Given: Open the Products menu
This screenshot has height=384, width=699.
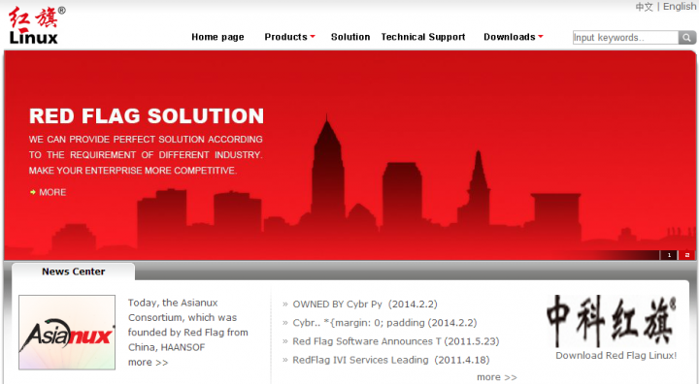Looking at the screenshot, I should [285, 37].
